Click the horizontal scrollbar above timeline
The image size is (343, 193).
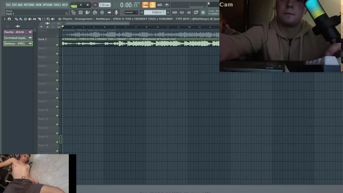97,23
